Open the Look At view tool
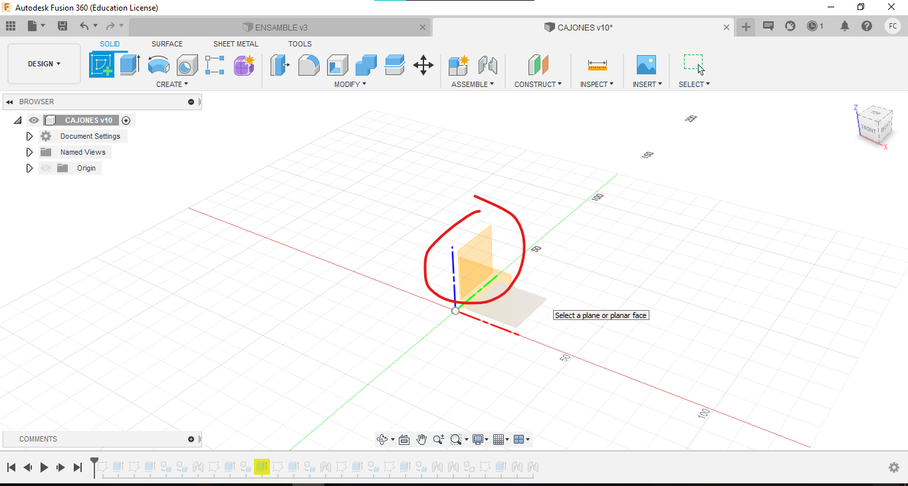Screen dimensions: 908x486 tap(404, 440)
